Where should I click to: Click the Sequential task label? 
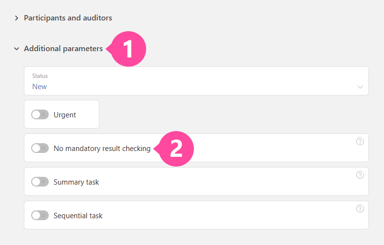(x=78, y=215)
